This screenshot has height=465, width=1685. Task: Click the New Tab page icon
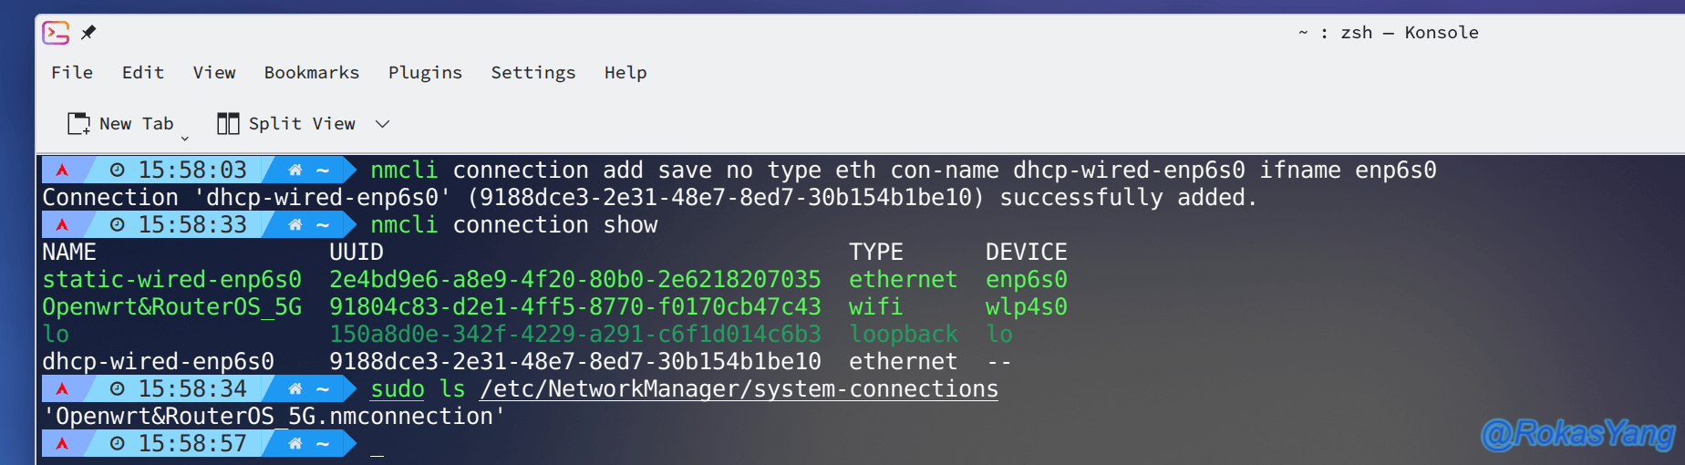[x=79, y=123]
